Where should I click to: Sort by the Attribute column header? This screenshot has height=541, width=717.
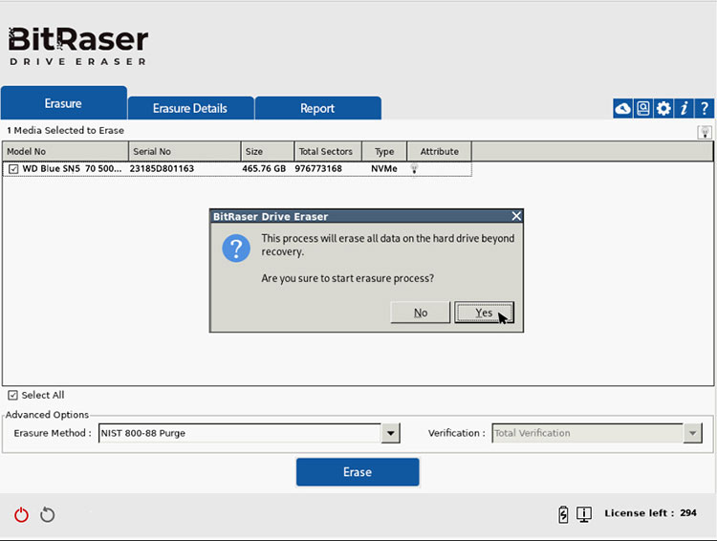coord(439,151)
